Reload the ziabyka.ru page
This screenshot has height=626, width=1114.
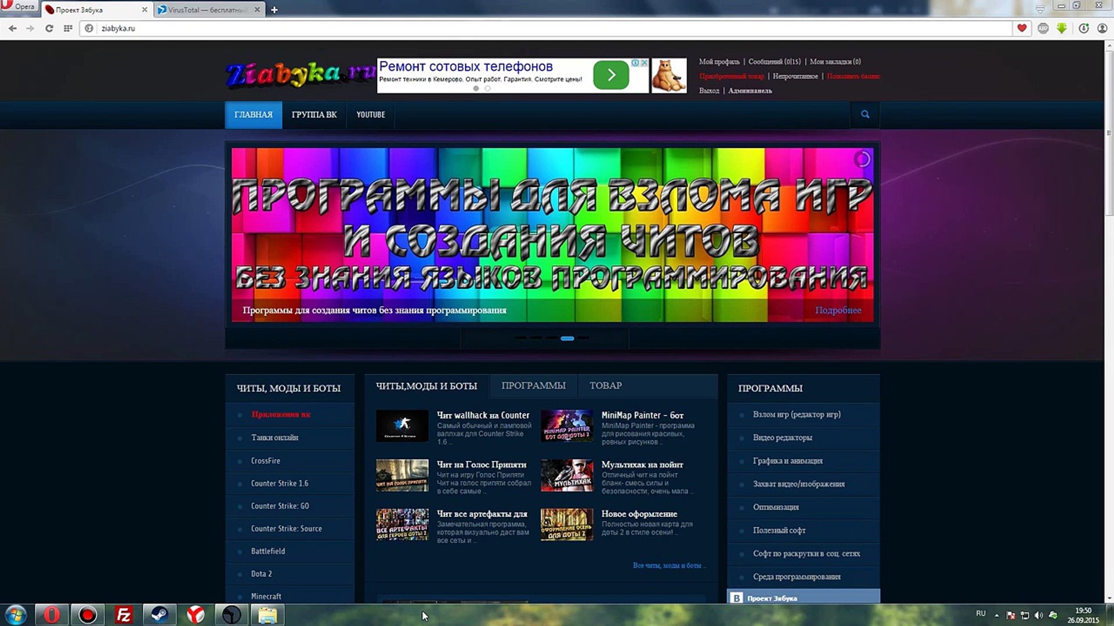(x=49, y=28)
